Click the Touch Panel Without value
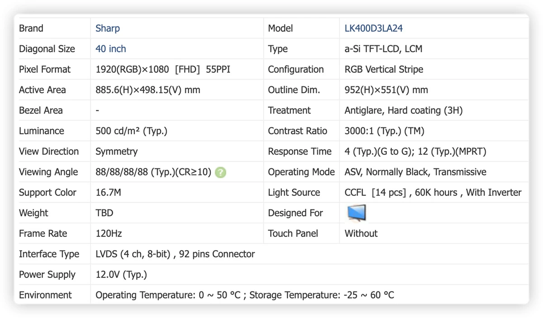The width and height of the screenshot is (543, 318). (x=361, y=234)
